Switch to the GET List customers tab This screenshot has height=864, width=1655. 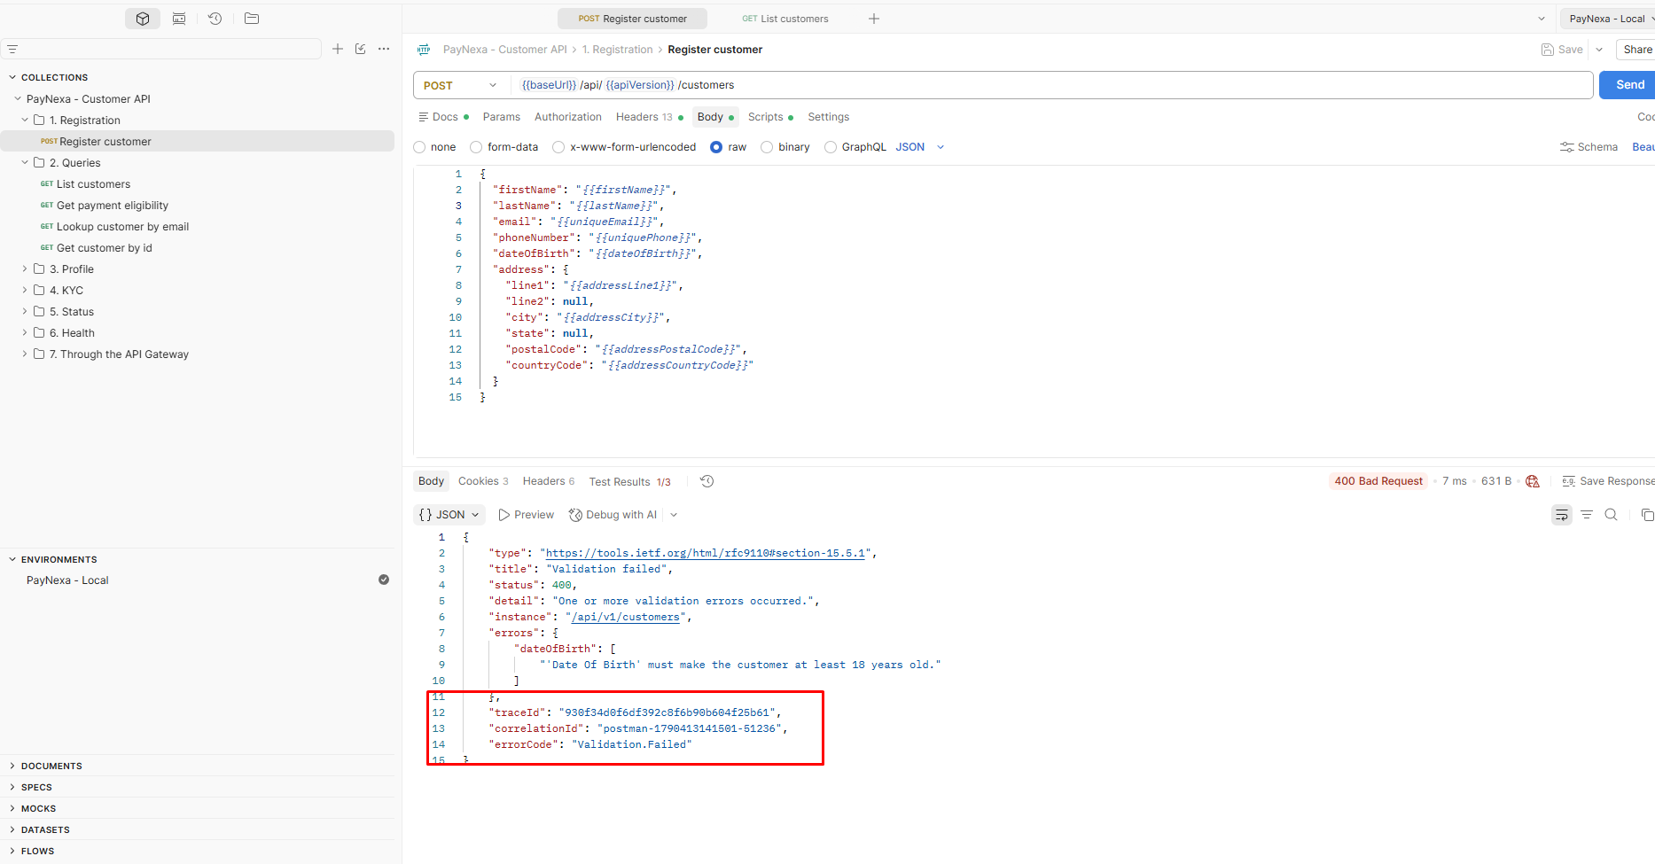[785, 19]
